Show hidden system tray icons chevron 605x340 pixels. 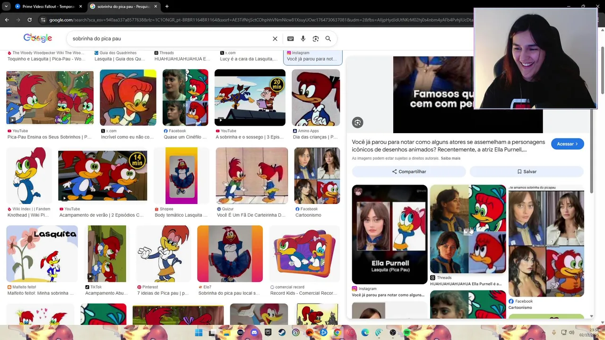click(x=544, y=333)
